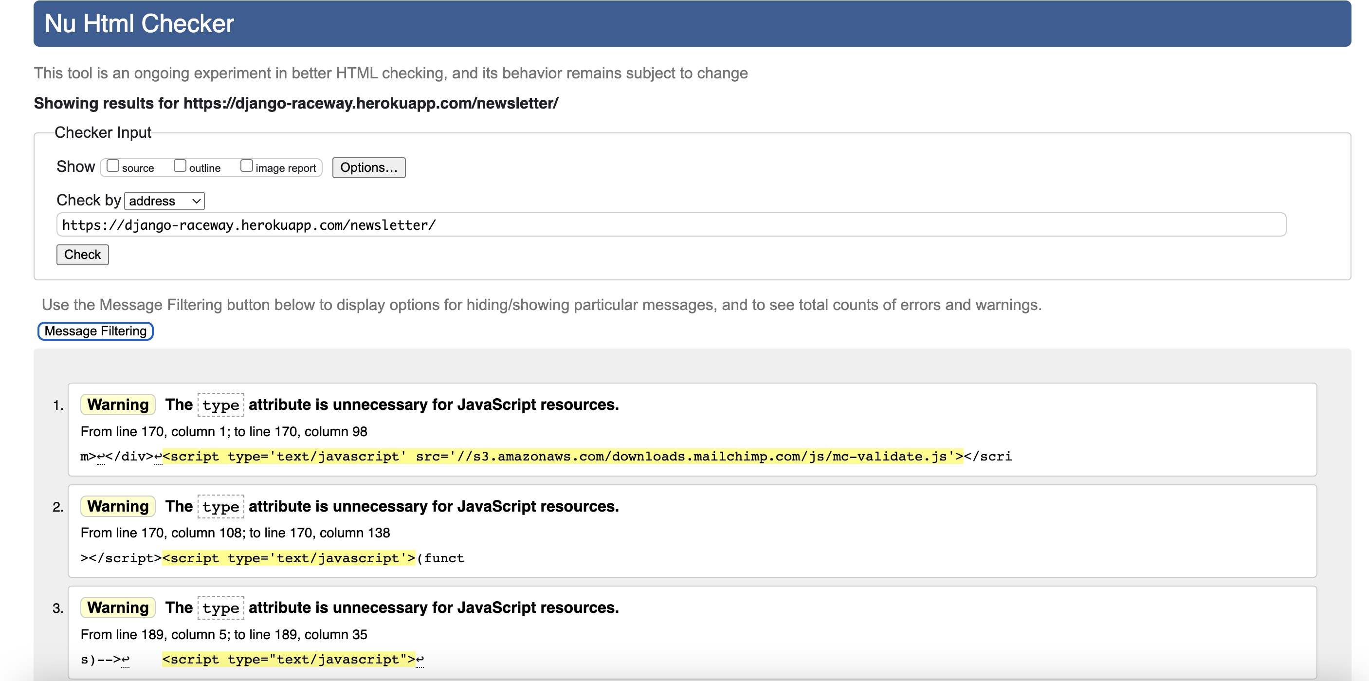Click the 'type' code word in warning 2

pos(220,507)
